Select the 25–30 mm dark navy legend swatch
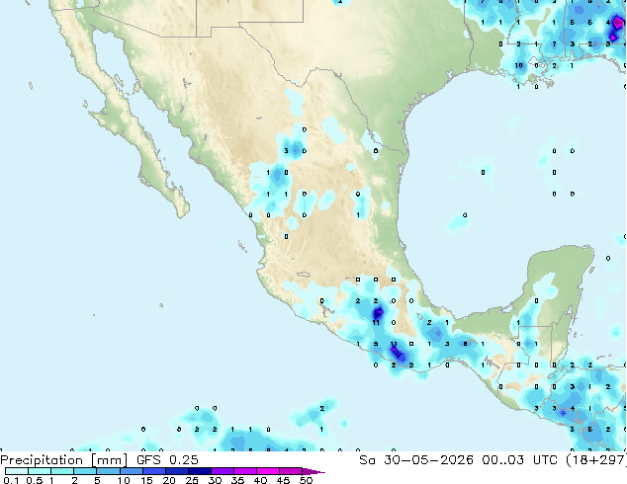Image resolution: width=627 pixels, height=484 pixels. (x=200, y=471)
